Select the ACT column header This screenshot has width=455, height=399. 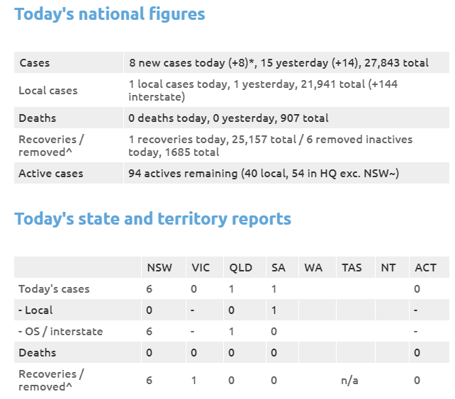click(425, 268)
